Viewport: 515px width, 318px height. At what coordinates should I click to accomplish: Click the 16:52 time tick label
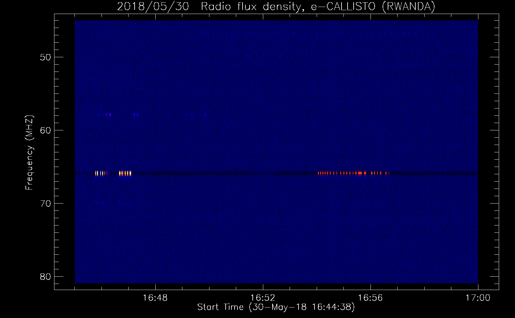(x=263, y=298)
